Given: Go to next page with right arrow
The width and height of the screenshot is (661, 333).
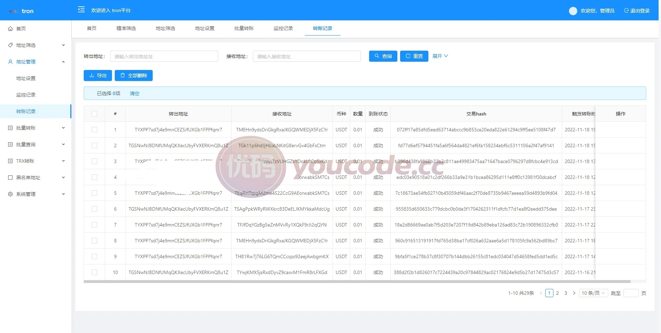Looking at the screenshot, I should [574, 293].
